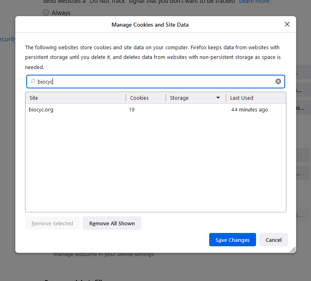Select the biocyc.org site entry
The width and height of the screenshot is (311, 281).
pos(41,109)
